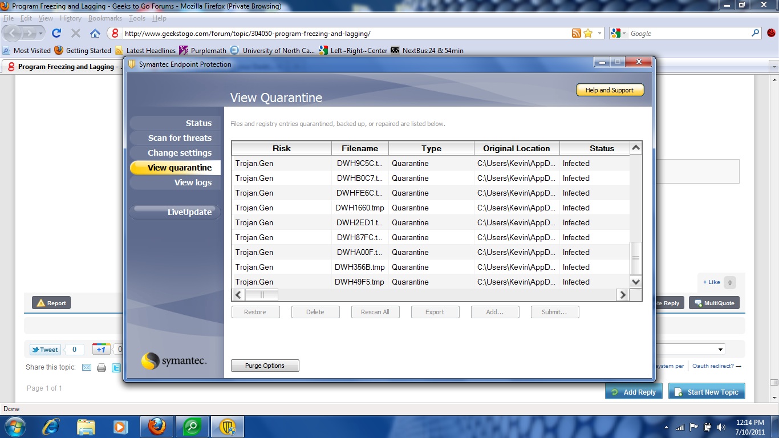Sort by Filename column header

[x=360, y=148]
